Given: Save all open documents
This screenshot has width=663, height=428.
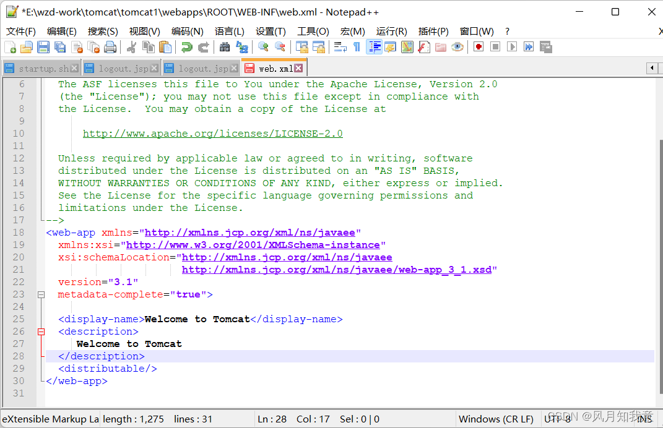Looking at the screenshot, I should click(x=60, y=47).
